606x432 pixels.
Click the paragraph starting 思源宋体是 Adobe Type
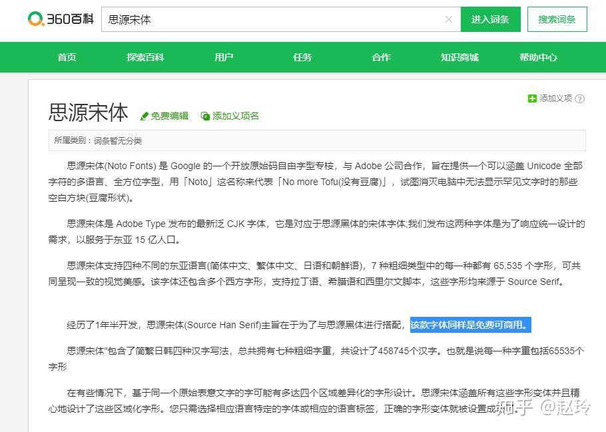316,232
